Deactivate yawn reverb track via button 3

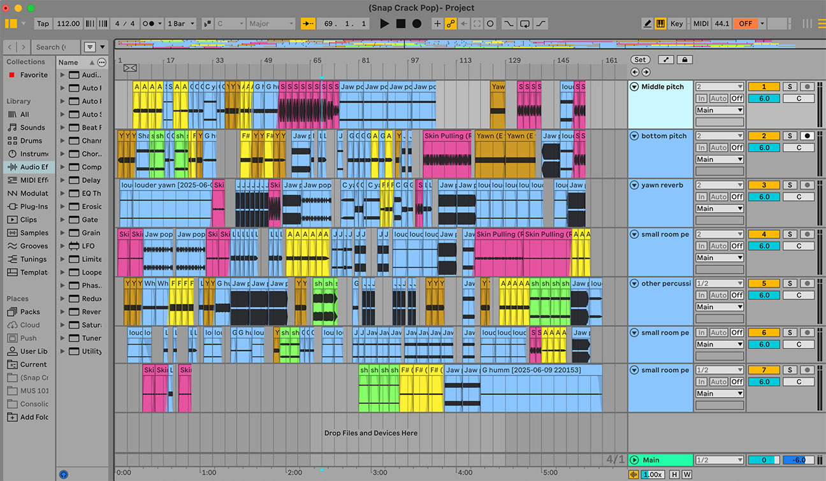point(764,185)
